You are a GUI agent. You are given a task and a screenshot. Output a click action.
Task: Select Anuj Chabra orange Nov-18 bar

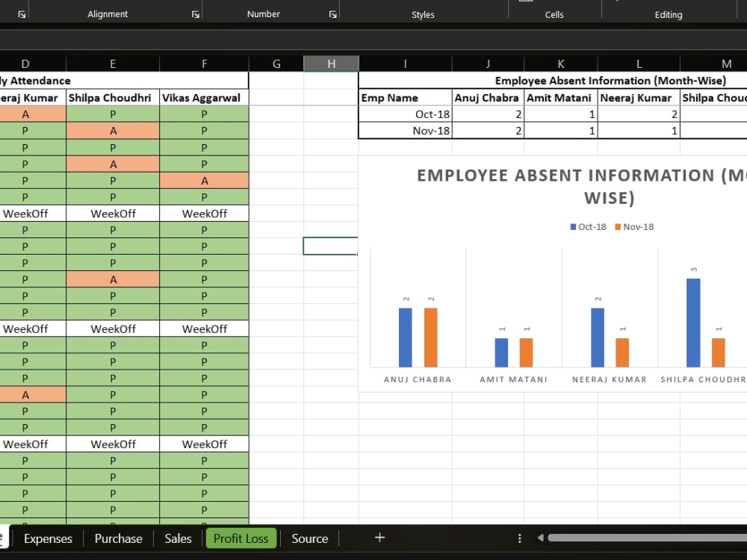pyautogui.click(x=431, y=337)
